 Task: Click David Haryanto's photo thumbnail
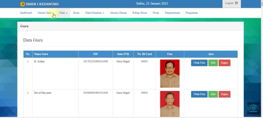pyautogui.click(x=170, y=104)
